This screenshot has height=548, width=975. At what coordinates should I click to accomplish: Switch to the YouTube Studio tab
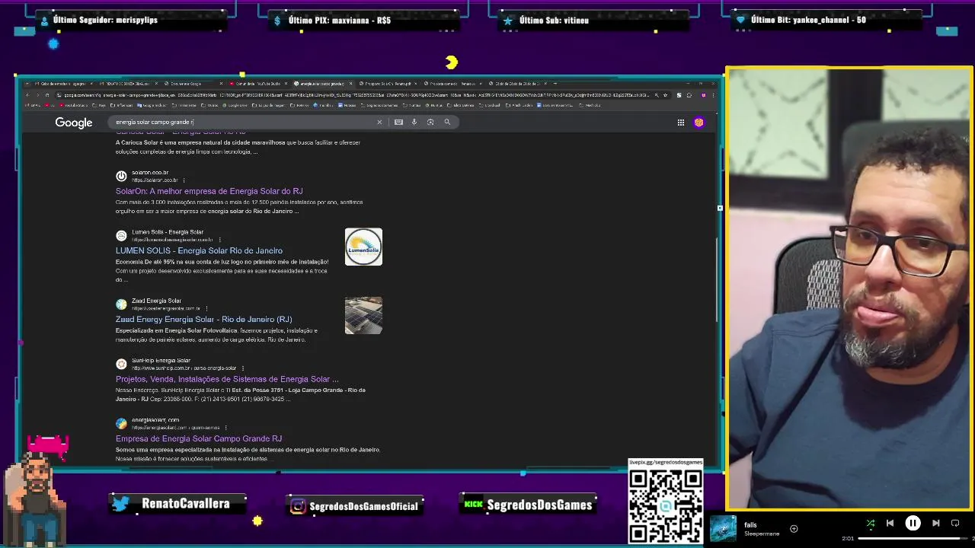pyautogui.click(x=259, y=84)
